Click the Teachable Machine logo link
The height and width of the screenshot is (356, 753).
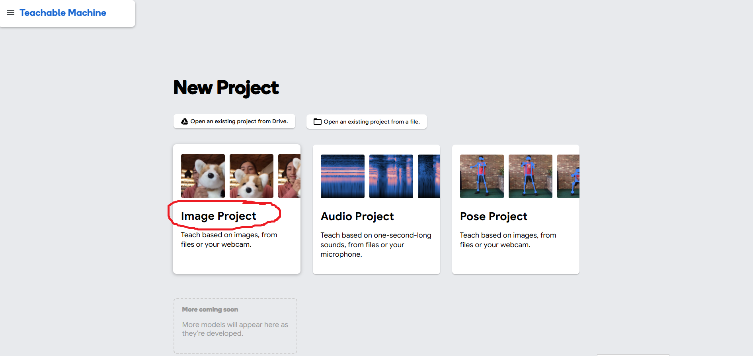pos(63,13)
